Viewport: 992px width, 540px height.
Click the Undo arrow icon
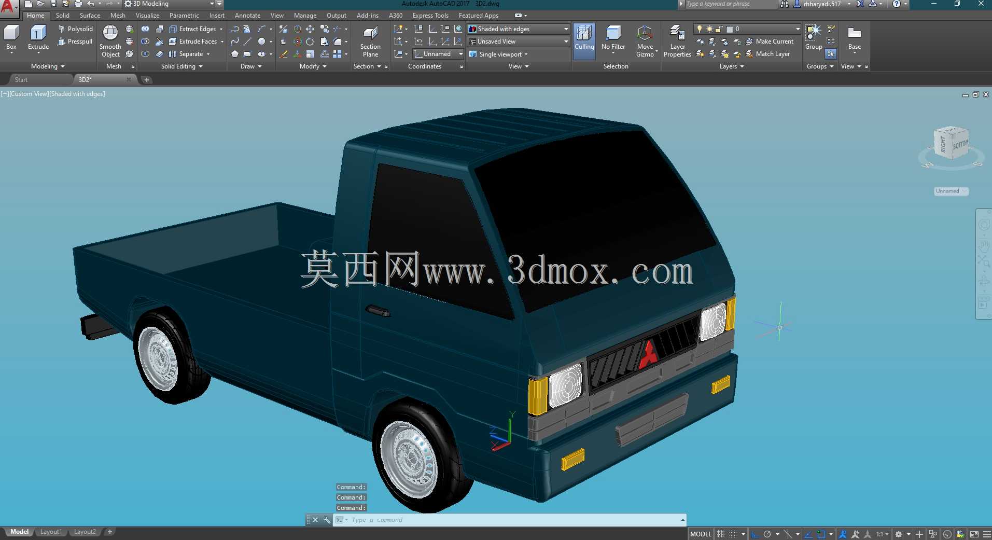coord(91,4)
